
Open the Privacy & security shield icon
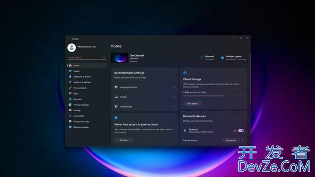[x=70, y=121]
